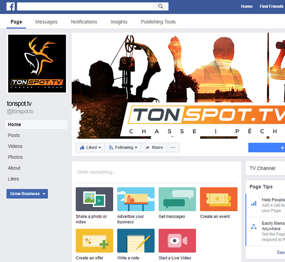The height and width of the screenshot is (262, 285).
Task: Click the Share a photo or video icon
Action: 94,199
